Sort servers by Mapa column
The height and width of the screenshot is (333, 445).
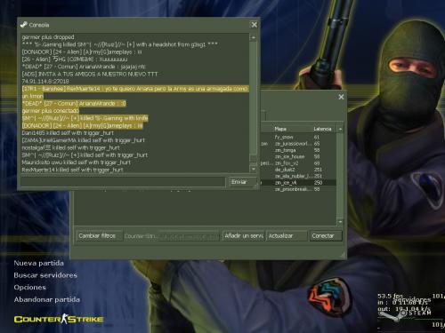tap(280, 129)
